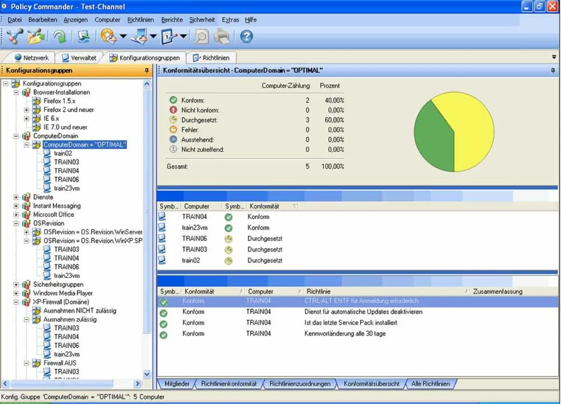Expand the Dienste tree node
Screen dimensions: 561x404
click(16, 197)
